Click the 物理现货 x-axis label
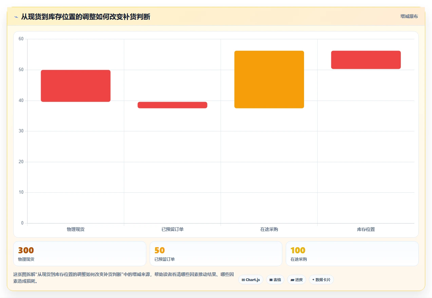Screen dimensions: 432x298 pos(76,229)
